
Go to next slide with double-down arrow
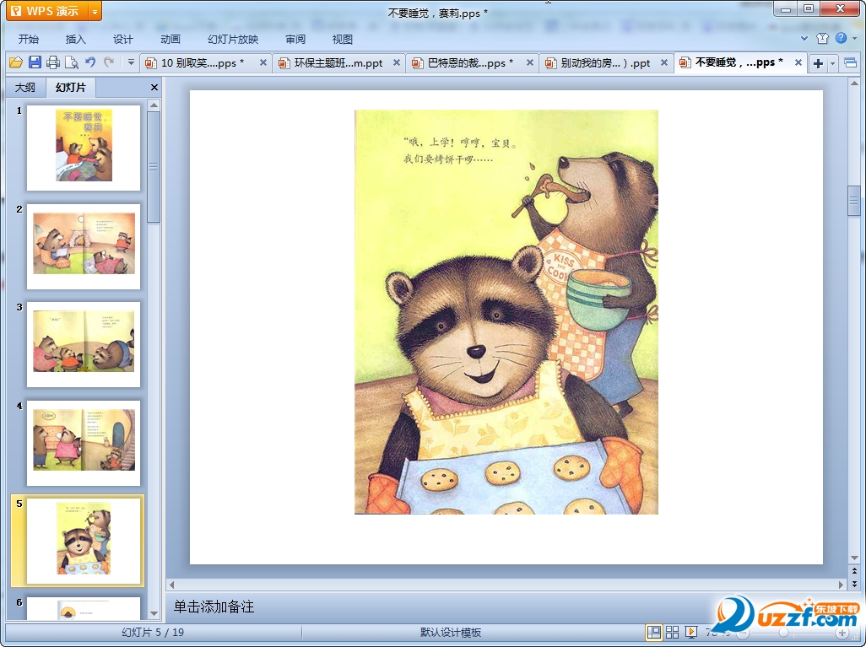tap(854, 583)
